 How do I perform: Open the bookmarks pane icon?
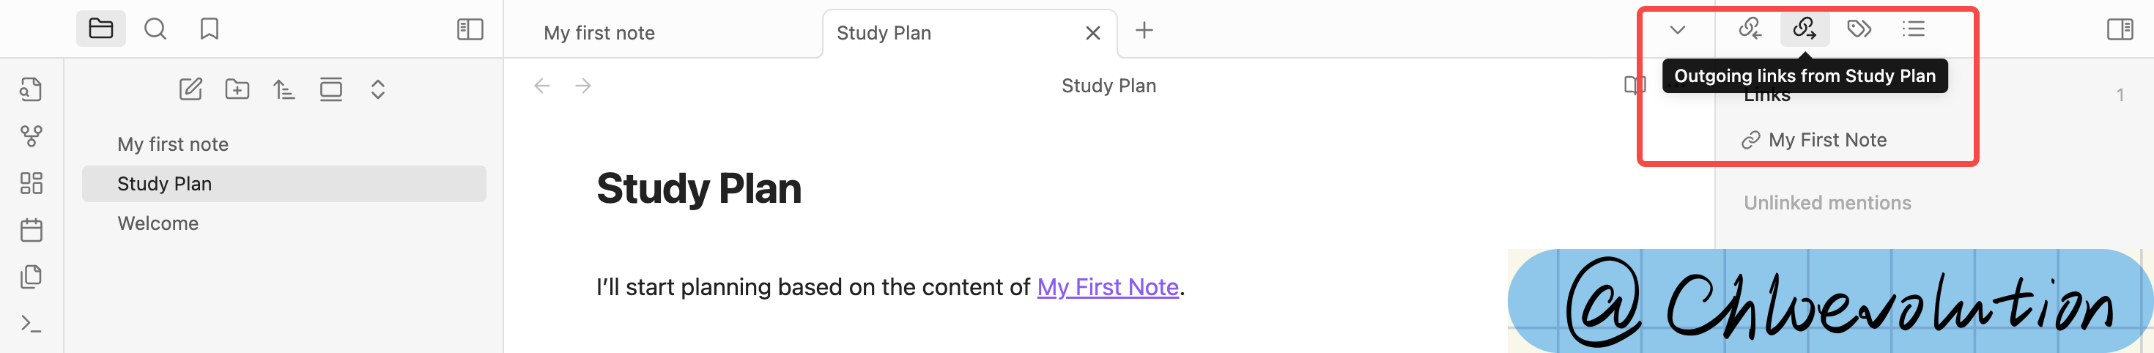coord(209,29)
